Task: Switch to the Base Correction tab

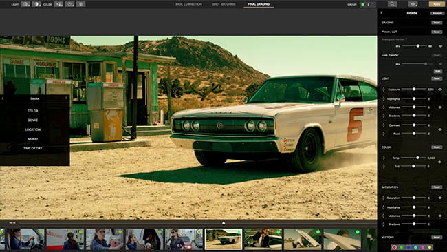Action: click(188, 4)
